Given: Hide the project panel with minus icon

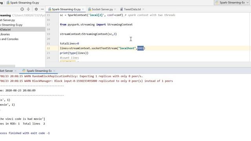Looking at the screenshot, I should (x=42, y=9).
